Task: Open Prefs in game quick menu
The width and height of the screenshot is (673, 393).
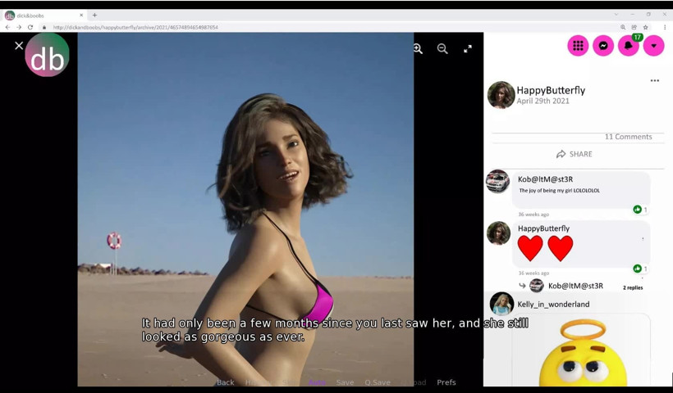Action: pos(446,382)
